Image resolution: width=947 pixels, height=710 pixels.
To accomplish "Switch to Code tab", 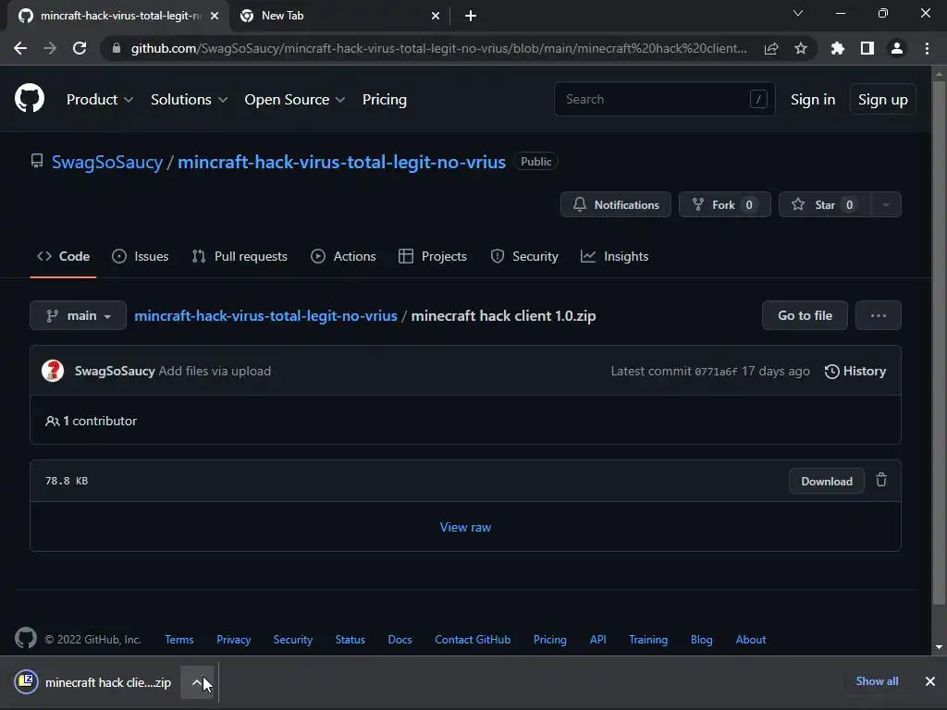I will coord(64,257).
